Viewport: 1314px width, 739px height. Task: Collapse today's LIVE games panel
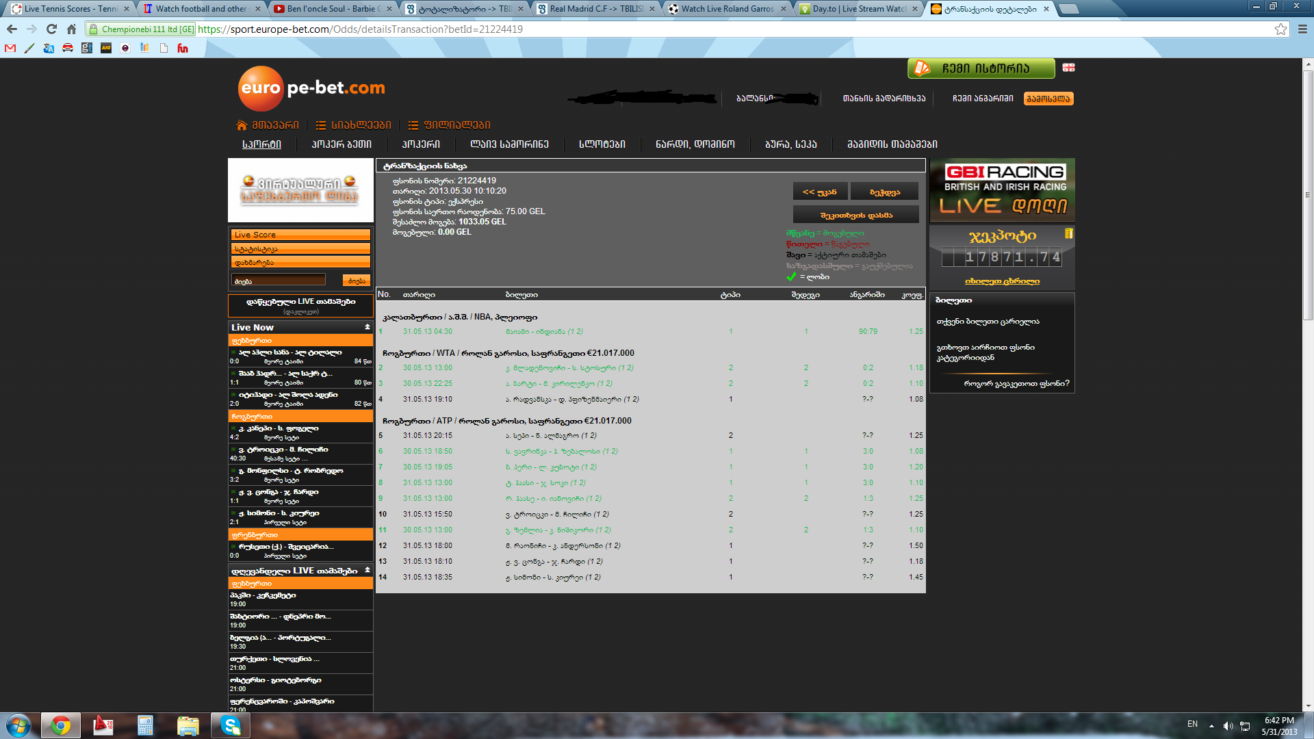coord(368,570)
